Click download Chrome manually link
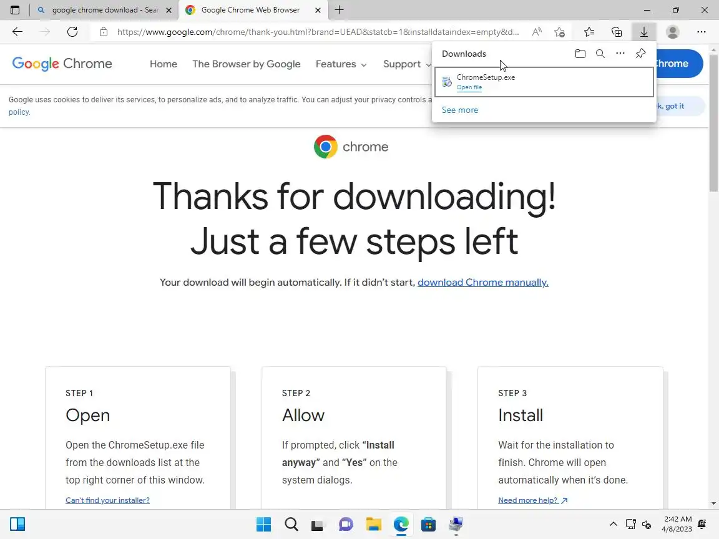Screen dimensions: 719x539 [483, 283]
